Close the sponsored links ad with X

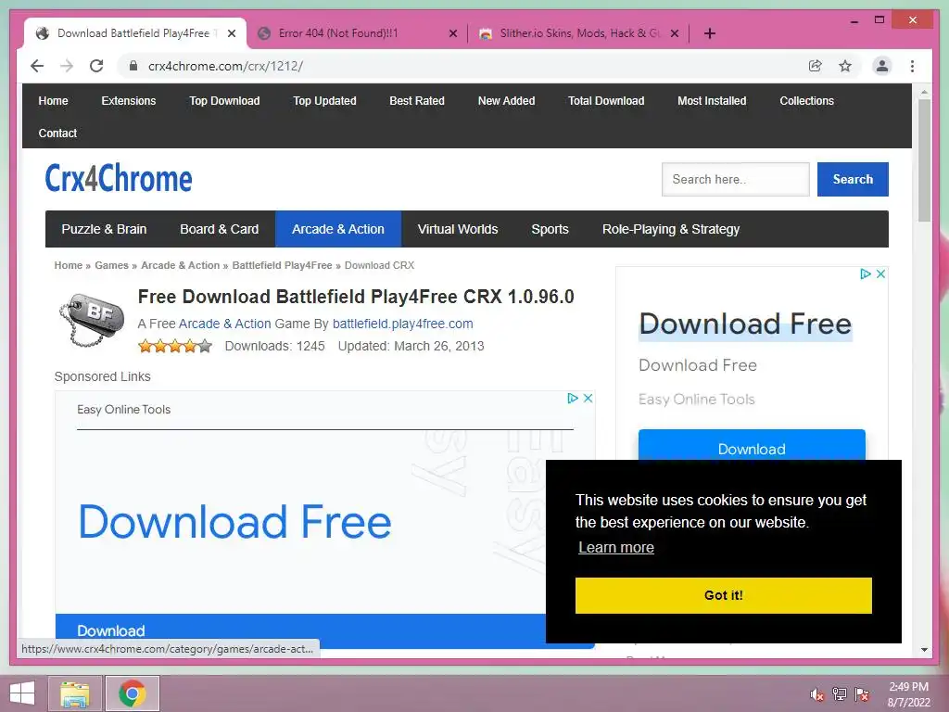(x=588, y=399)
